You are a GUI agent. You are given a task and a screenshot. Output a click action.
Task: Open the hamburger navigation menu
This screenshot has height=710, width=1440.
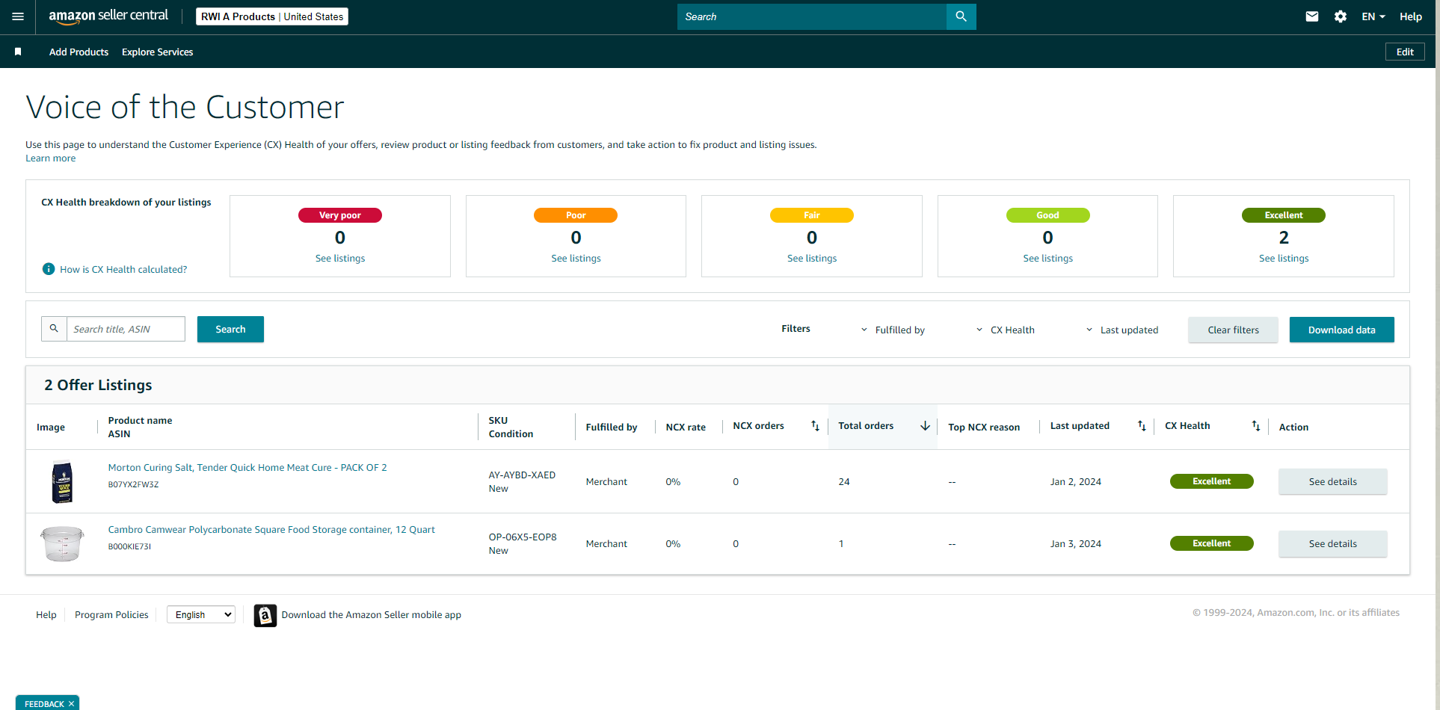coord(18,16)
